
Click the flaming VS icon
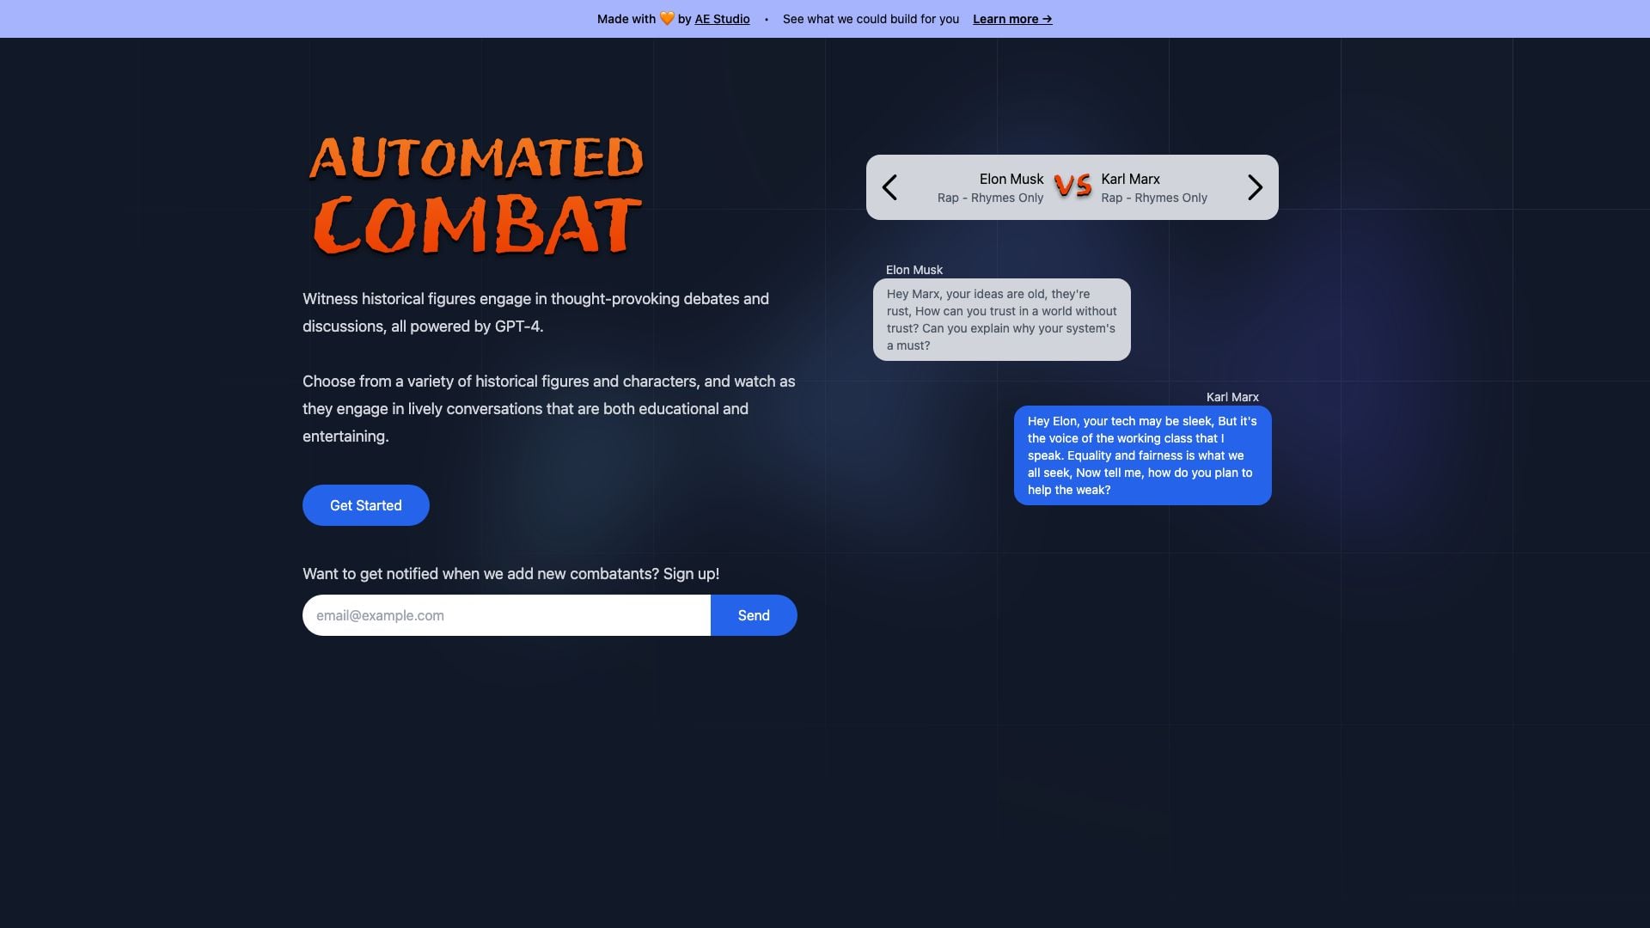pyautogui.click(x=1072, y=186)
